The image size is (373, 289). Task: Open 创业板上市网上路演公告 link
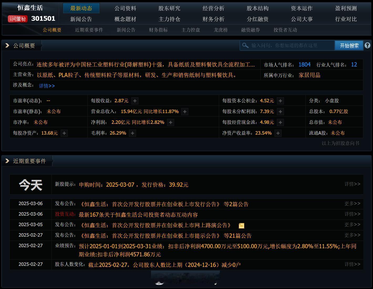click(x=156, y=225)
